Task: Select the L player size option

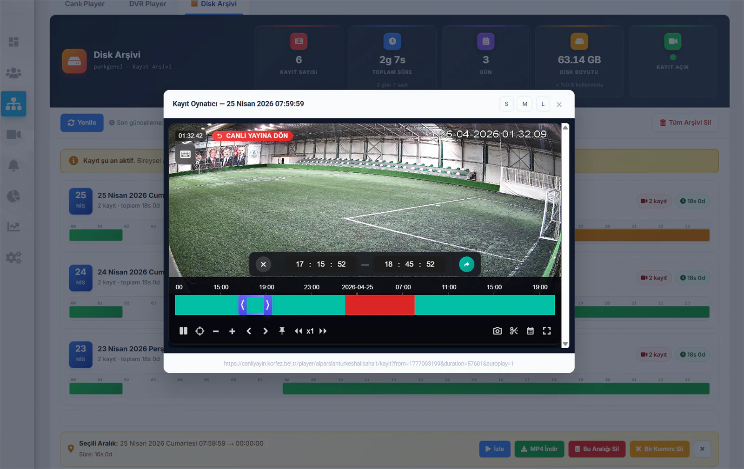Action: tap(543, 104)
